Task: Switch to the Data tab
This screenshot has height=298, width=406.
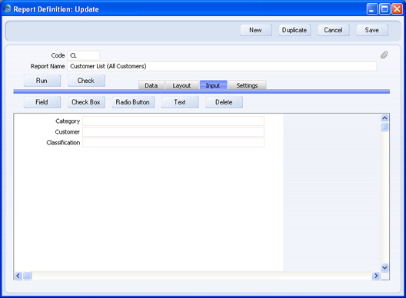Action: coord(151,85)
